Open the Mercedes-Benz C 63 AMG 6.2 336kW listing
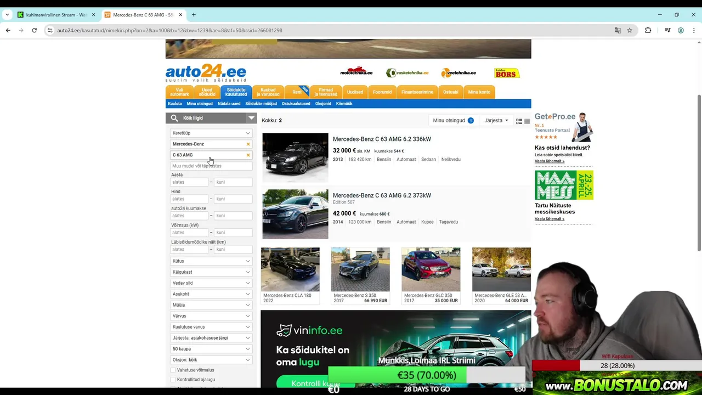The image size is (702, 395). point(382,139)
